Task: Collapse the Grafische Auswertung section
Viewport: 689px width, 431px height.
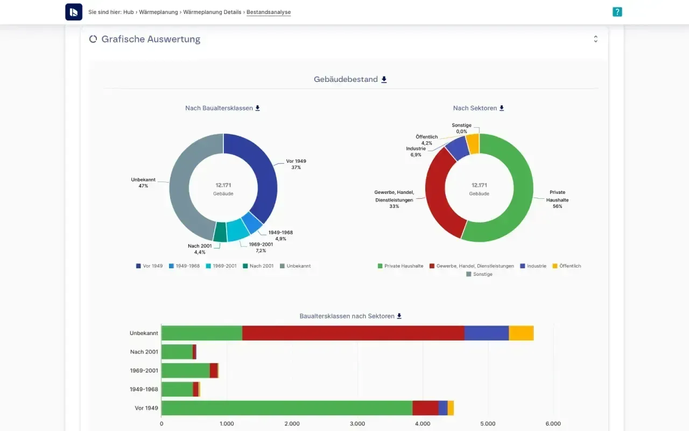Action: [x=595, y=39]
